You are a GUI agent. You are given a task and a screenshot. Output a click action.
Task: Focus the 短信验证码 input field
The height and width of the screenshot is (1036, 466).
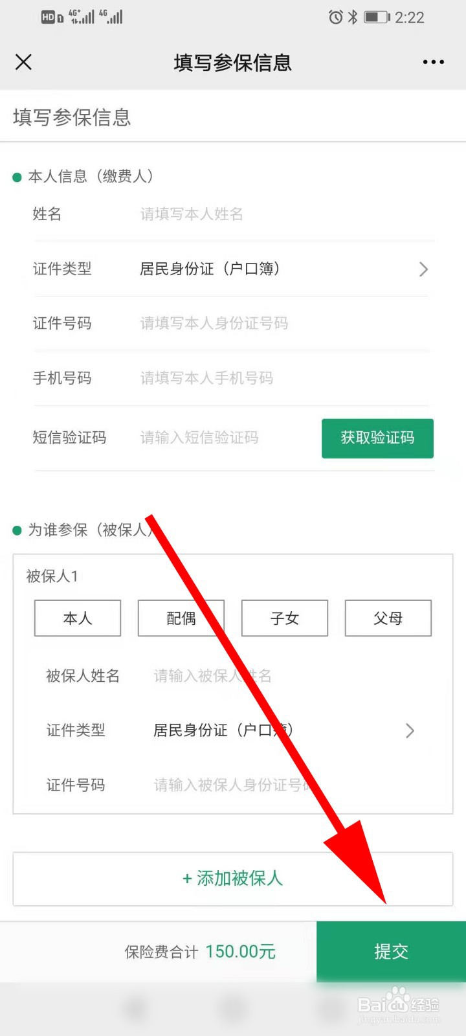pos(227,438)
